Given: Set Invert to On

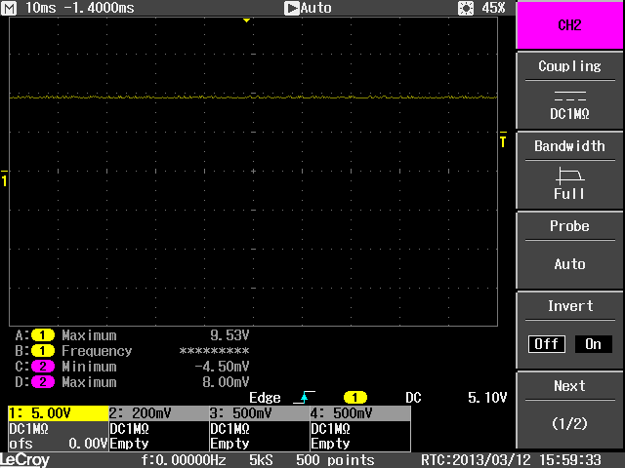Looking at the screenshot, I should [x=593, y=344].
